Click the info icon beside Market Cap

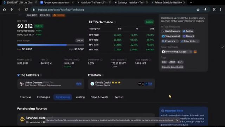(31, 60)
